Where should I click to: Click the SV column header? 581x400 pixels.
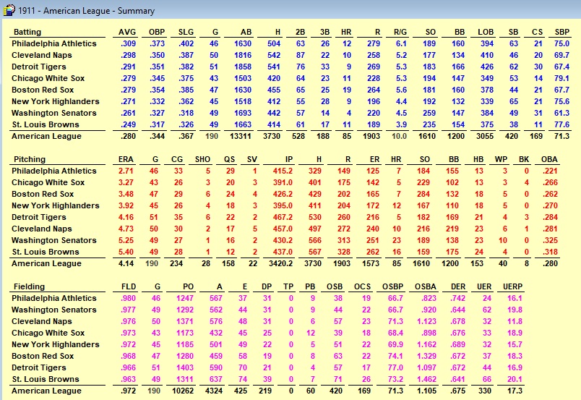[x=252, y=159]
